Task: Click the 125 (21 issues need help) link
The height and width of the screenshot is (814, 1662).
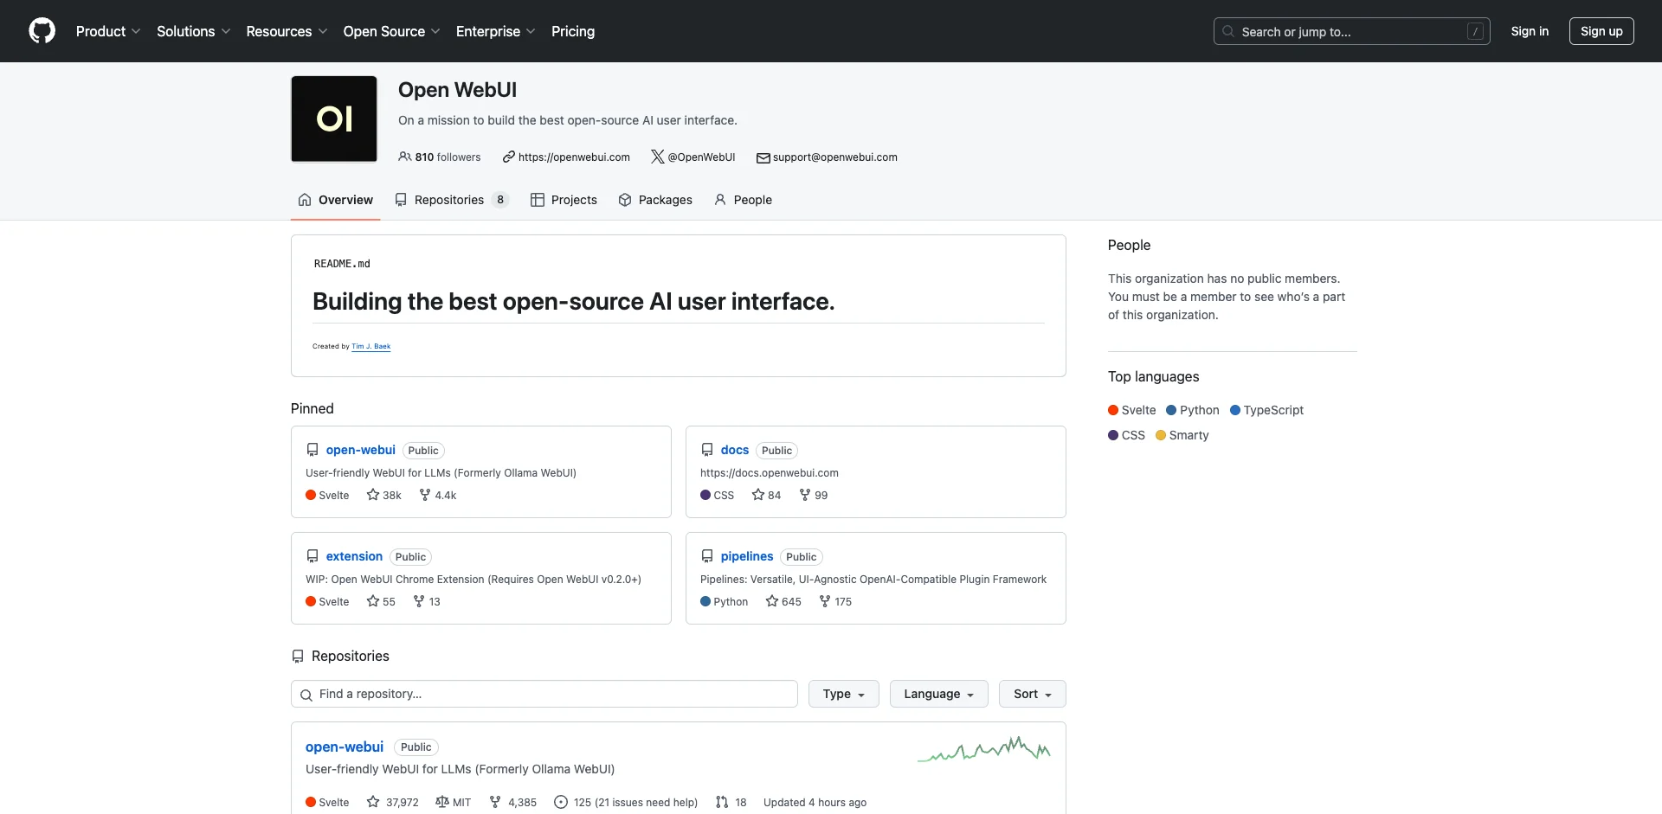Action: [626, 802]
